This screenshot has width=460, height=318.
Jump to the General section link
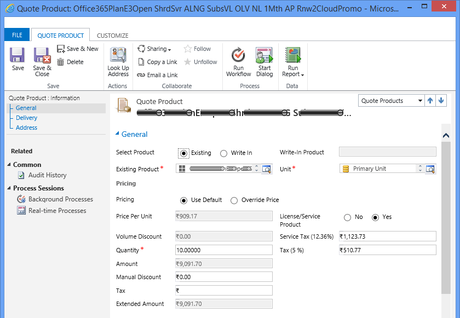[26, 108]
